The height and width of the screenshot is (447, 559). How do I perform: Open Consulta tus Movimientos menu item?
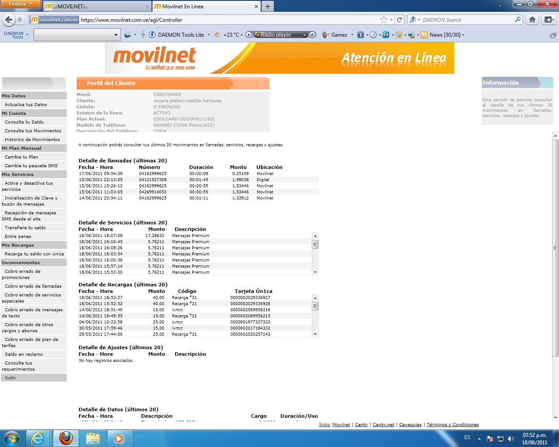click(33, 131)
